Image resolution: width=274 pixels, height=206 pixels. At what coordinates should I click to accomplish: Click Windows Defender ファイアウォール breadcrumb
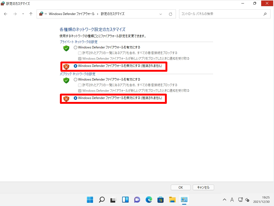72,14
